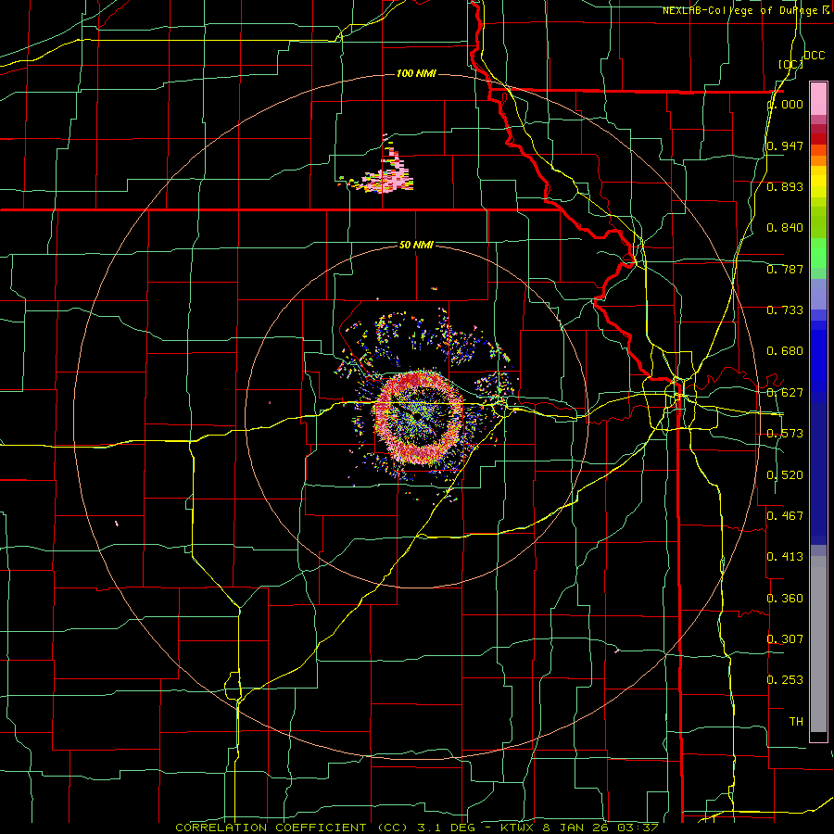
Task: Click the 0.253 scale value
Action: 785,680
